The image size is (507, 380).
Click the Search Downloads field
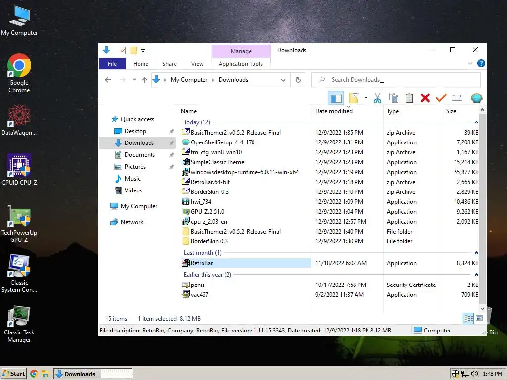(x=396, y=80)
